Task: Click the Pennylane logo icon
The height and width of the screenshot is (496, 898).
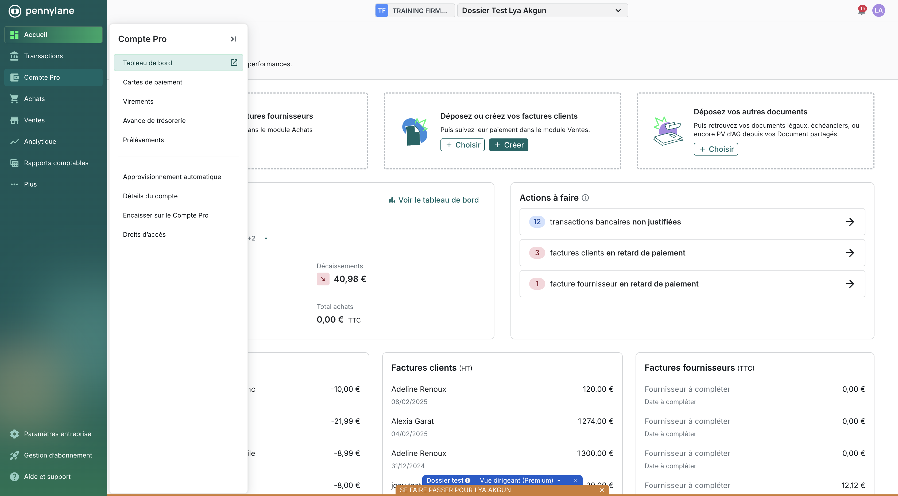Action: pyautogui.click(x=15, y=11)
